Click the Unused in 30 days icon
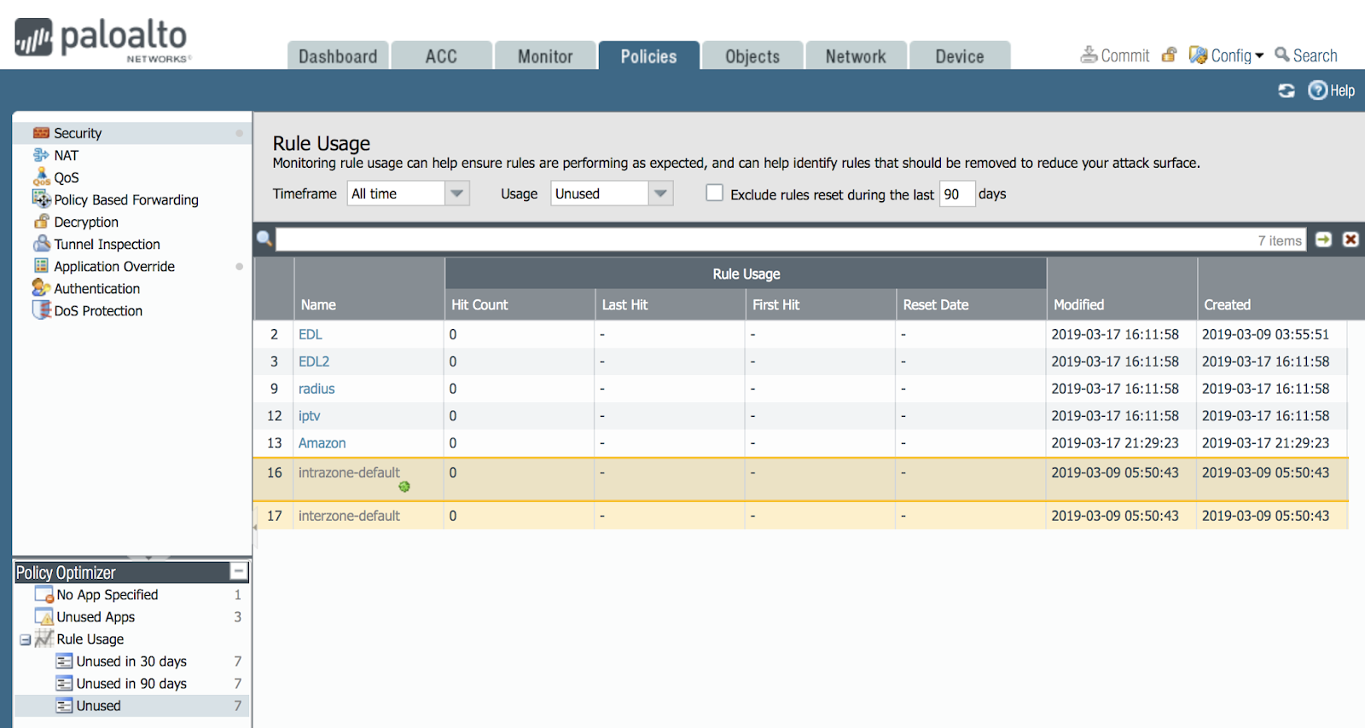Screen dimensions: 1365x728 (64, 661)
